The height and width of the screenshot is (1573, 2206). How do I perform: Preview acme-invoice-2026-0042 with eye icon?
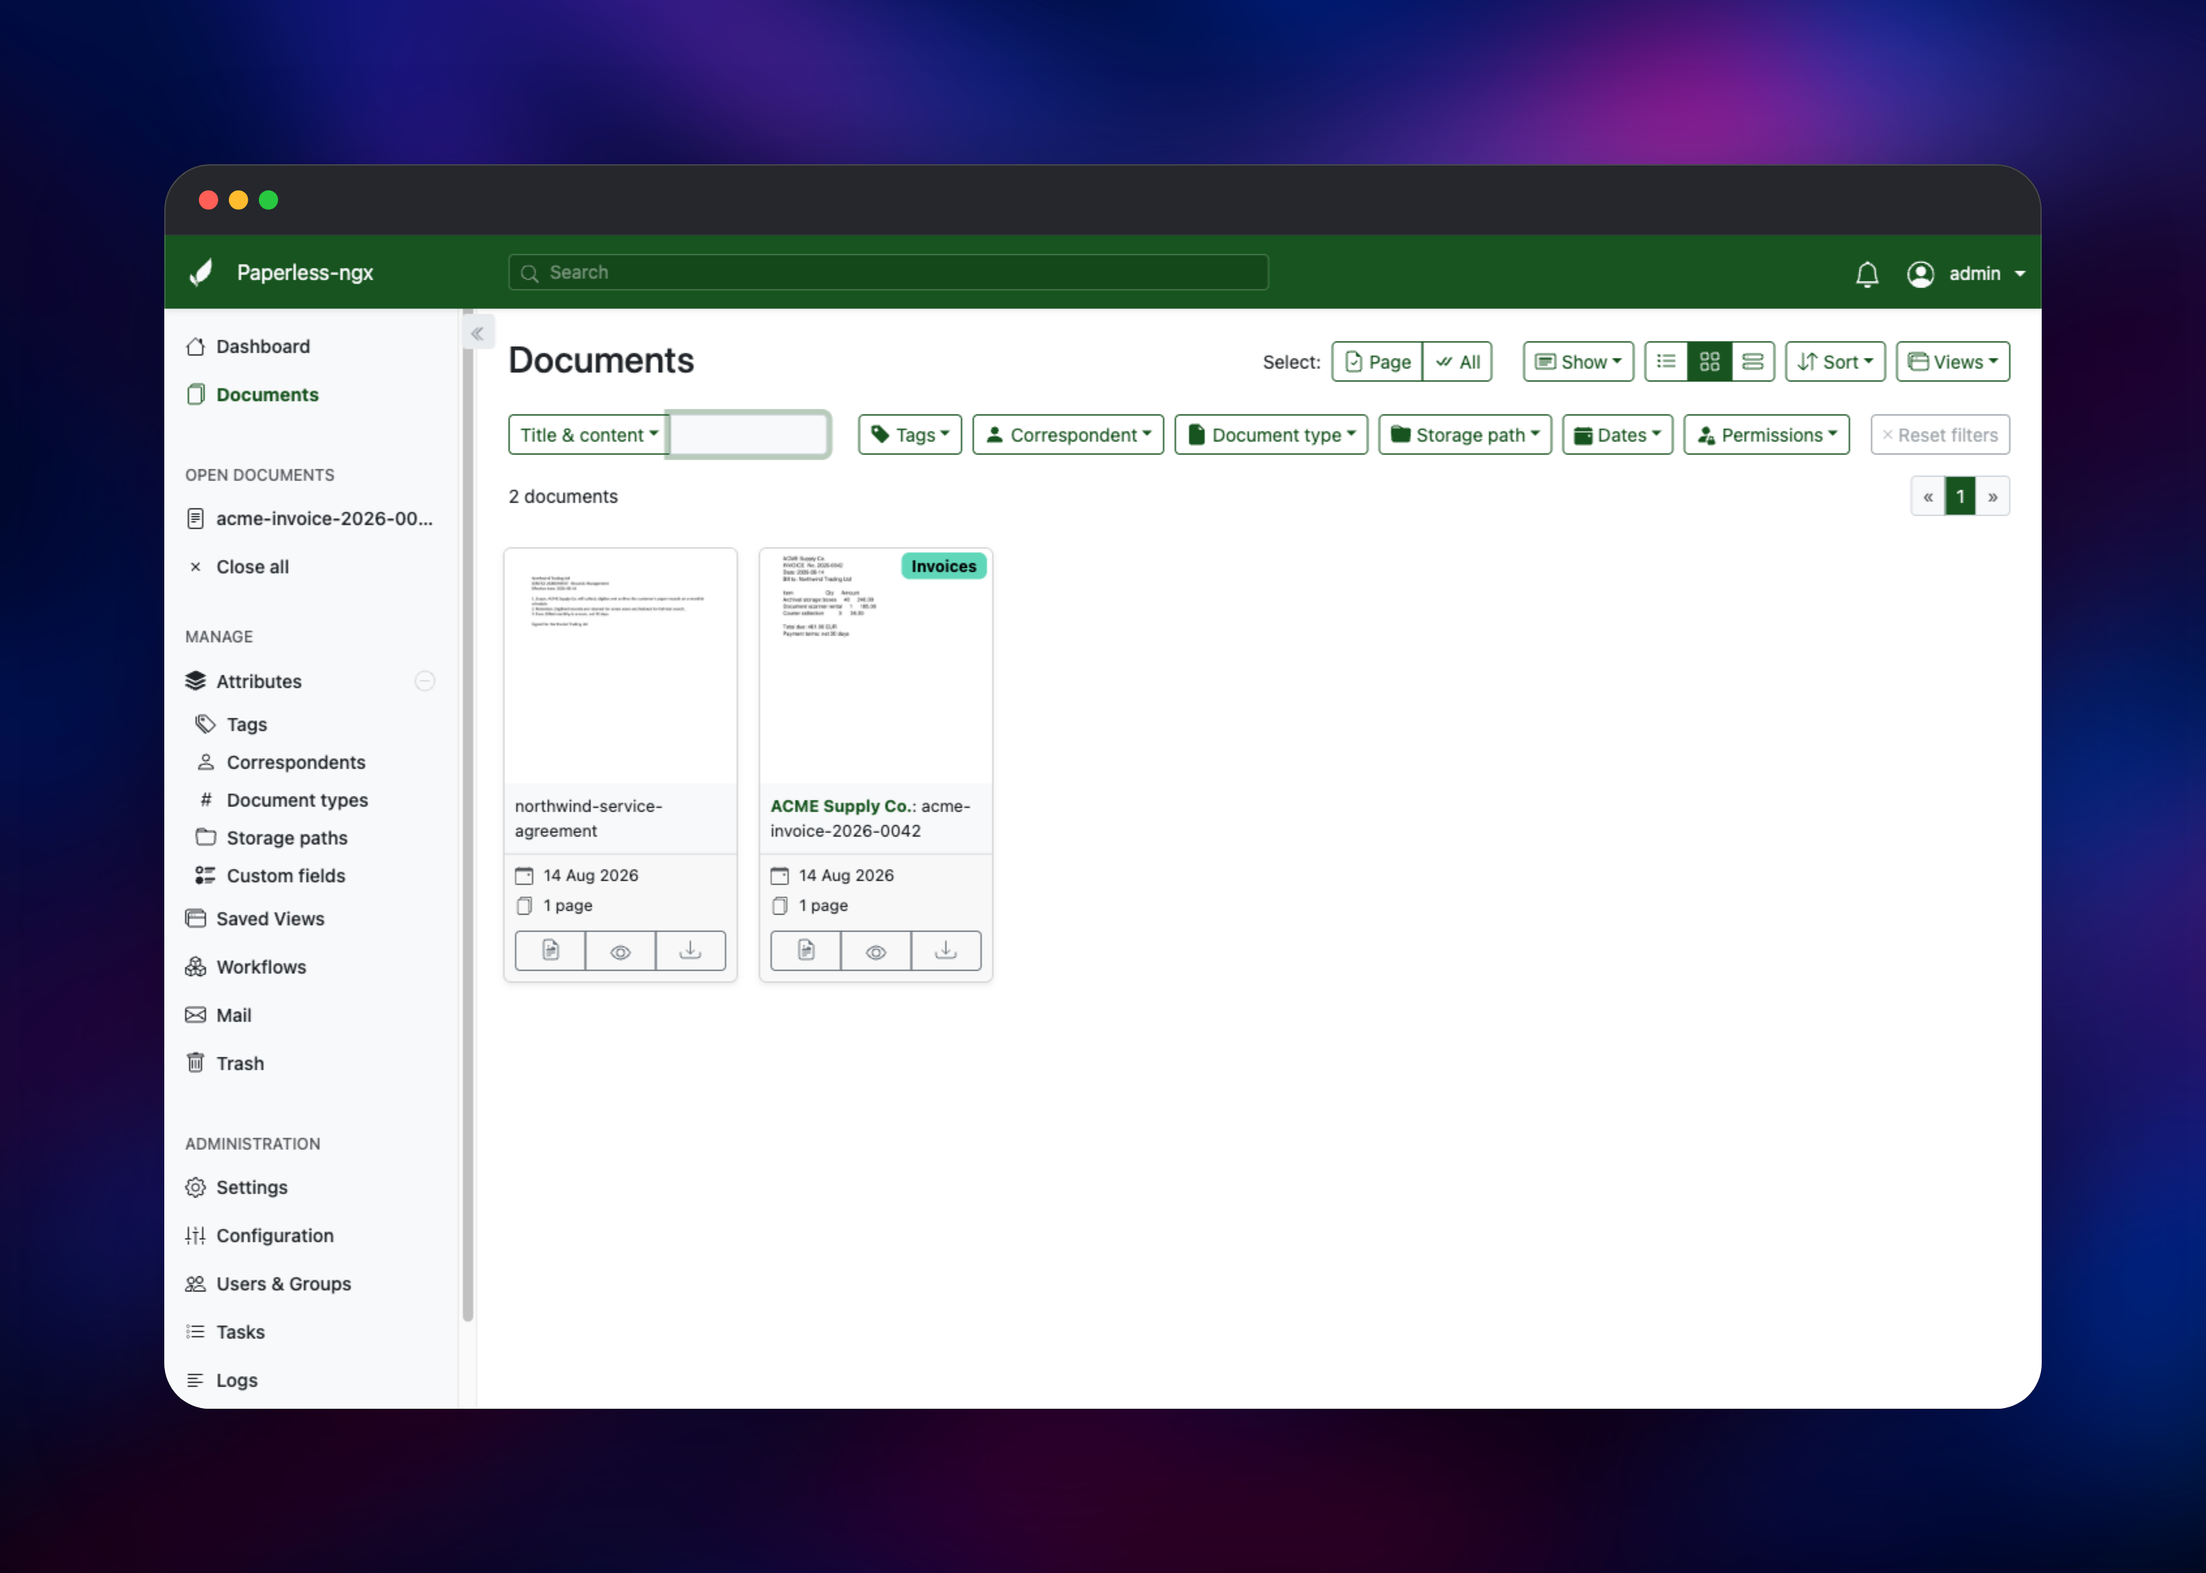[876, 950]
